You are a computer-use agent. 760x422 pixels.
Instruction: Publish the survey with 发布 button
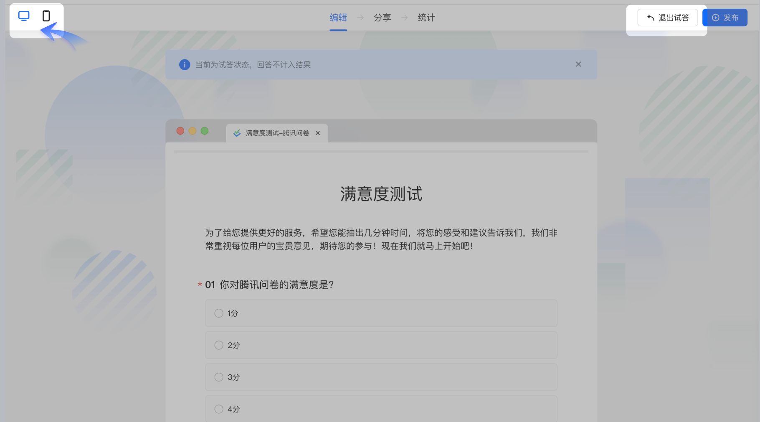725,18
